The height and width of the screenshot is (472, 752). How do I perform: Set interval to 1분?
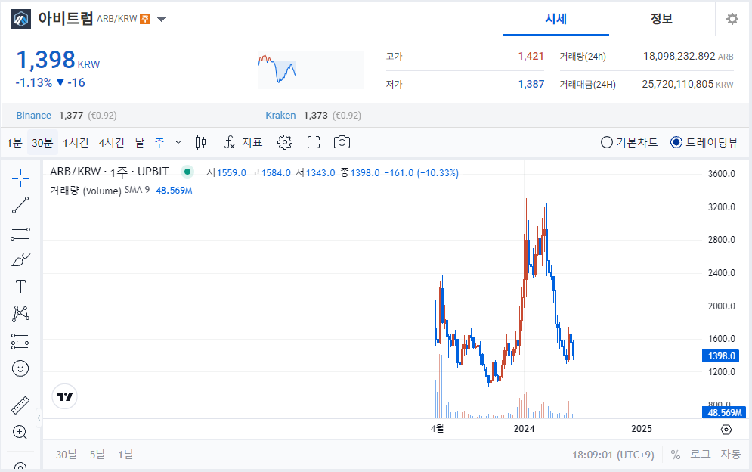coord(14,143)
